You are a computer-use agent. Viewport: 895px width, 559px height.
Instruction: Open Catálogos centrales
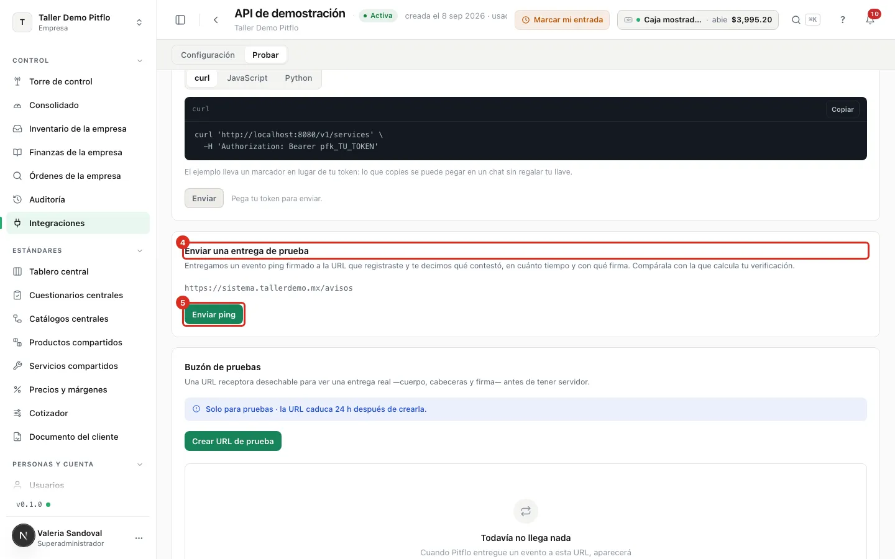[78, 319]
